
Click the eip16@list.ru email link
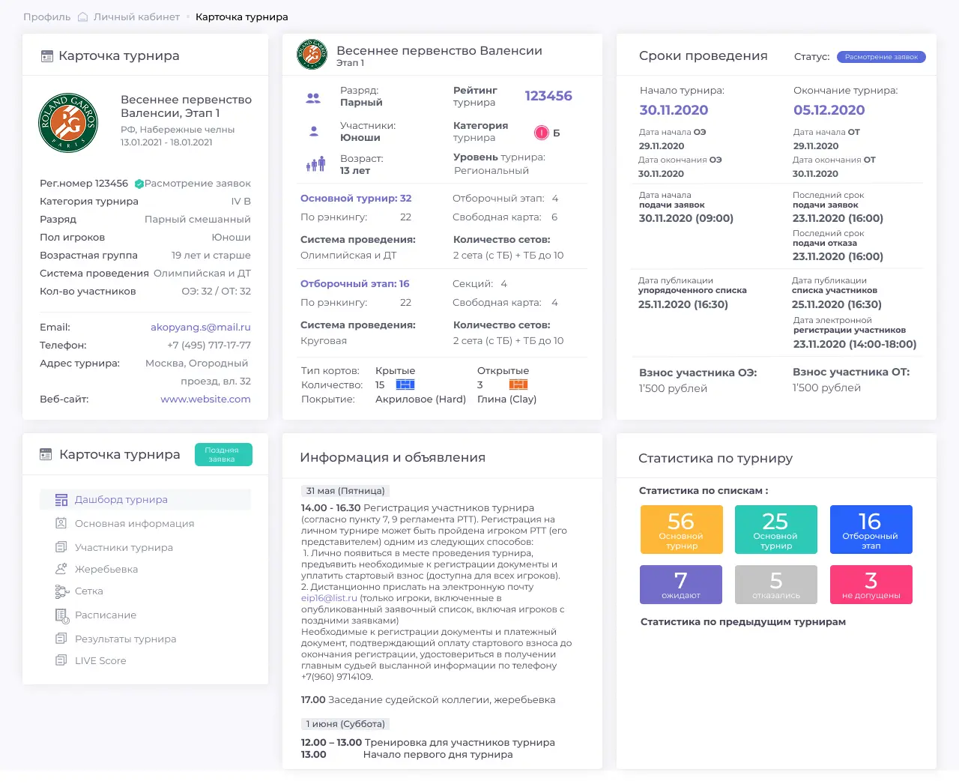(329, 598)
